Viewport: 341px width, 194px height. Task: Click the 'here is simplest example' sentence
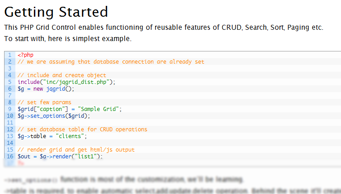click(68, 39)
